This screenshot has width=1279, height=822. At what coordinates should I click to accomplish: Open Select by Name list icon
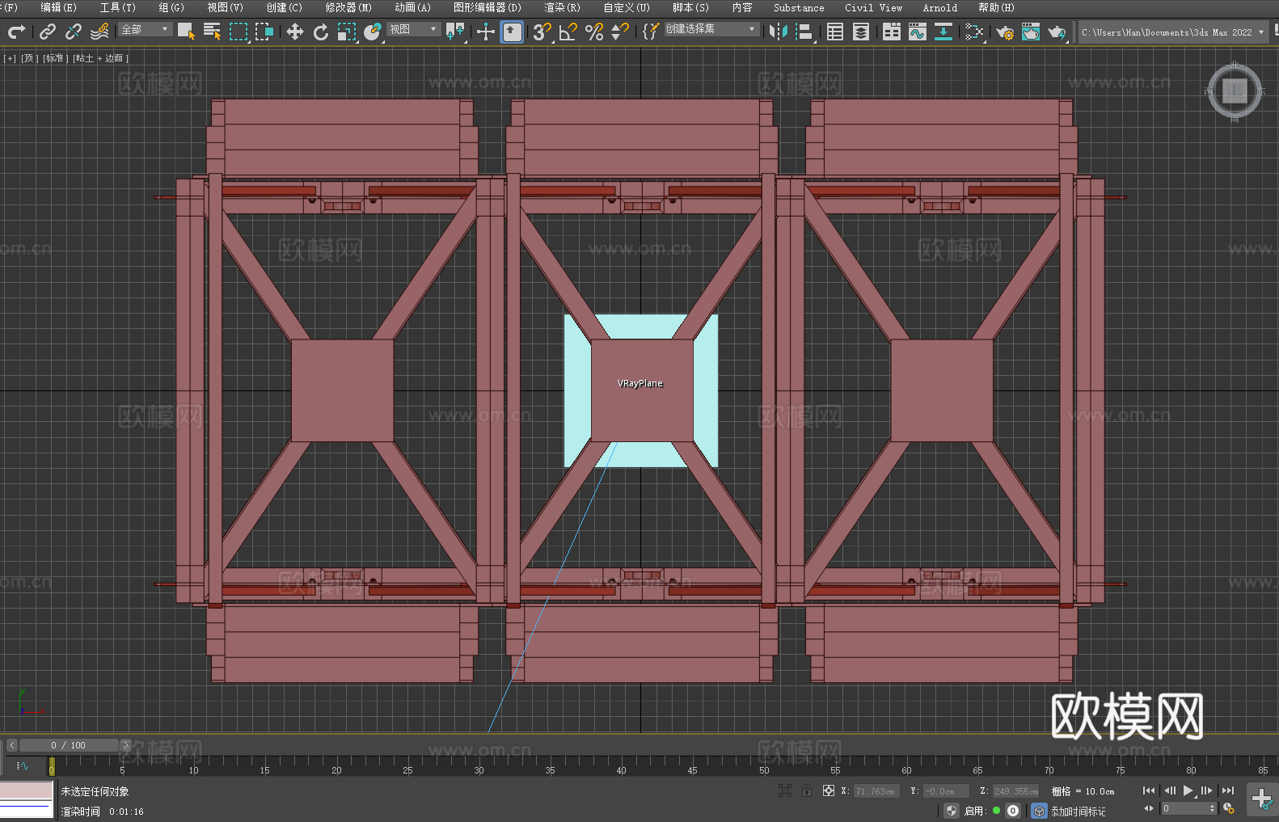click(x=212, y=32)
